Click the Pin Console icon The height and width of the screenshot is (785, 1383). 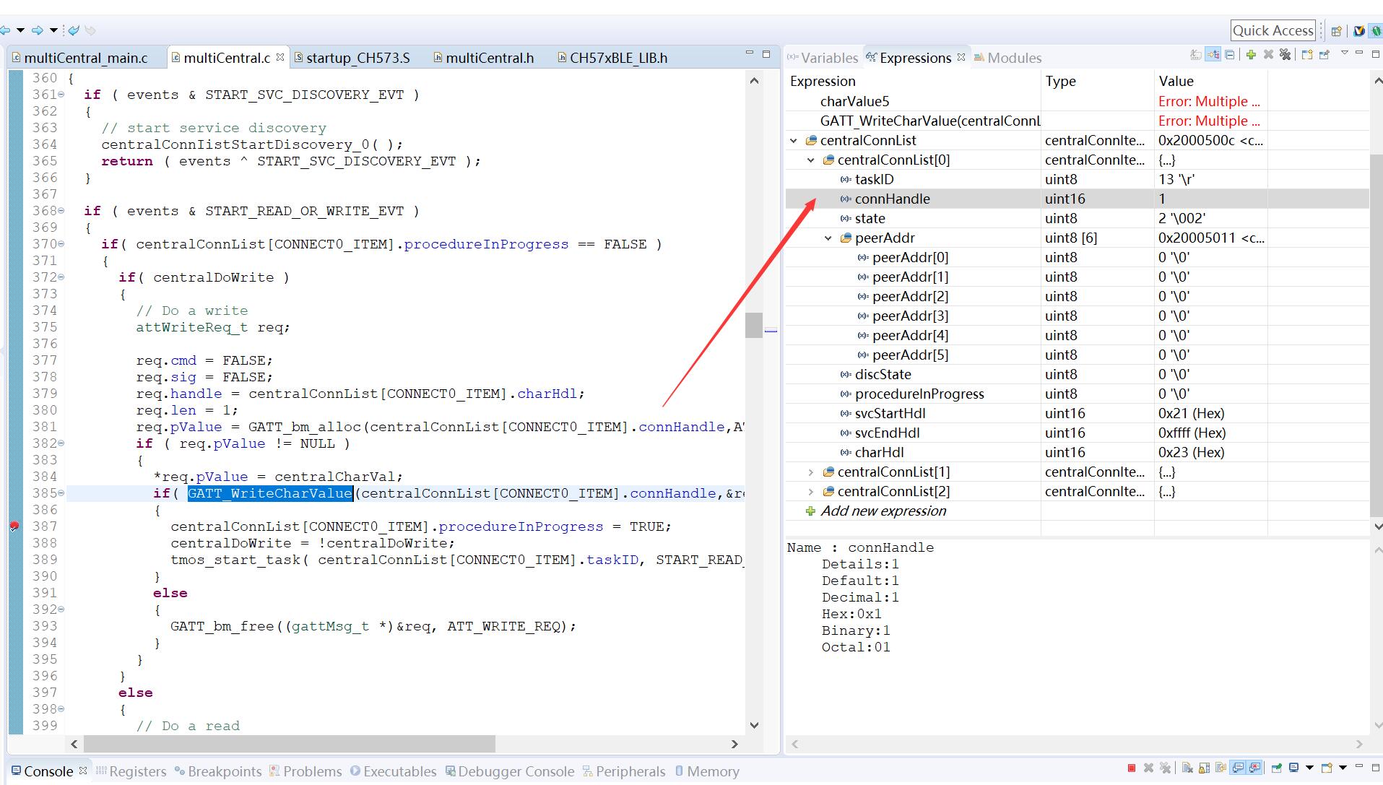coord(1276,768)
